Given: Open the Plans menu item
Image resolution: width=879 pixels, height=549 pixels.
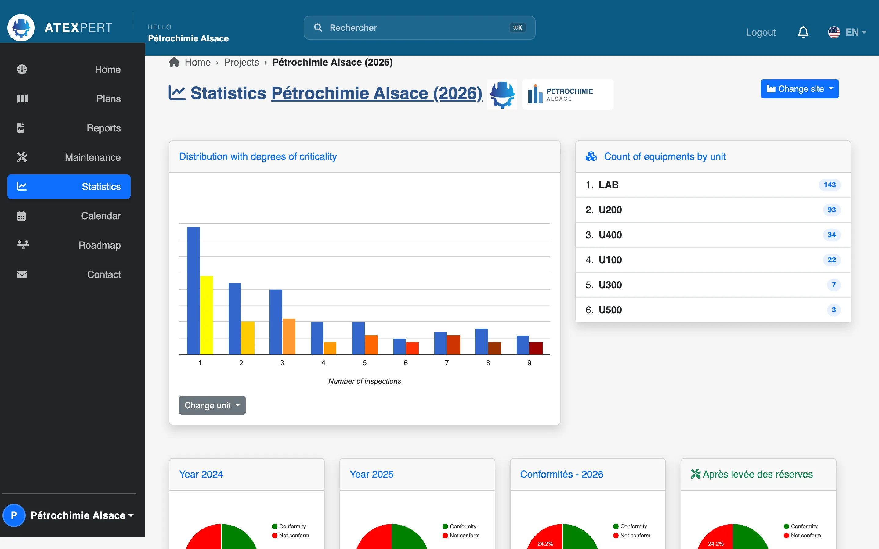Looking at the screenshot, I should [x=69, y=99].
